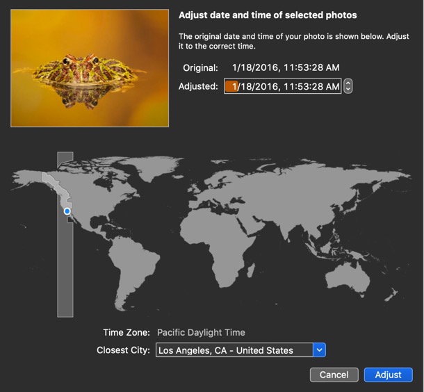Click the 'Pacific Daylight Time' text
The width and height of the screenshot is (424, 392).
(201, 332)
